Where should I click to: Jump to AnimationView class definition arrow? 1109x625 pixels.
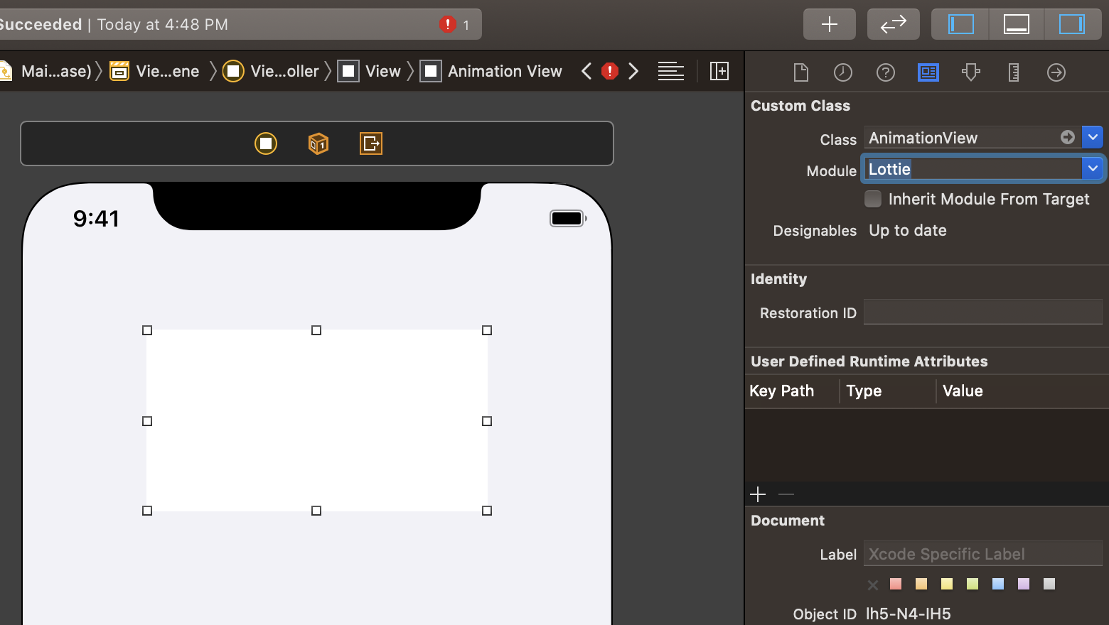tap(1068, 137)
